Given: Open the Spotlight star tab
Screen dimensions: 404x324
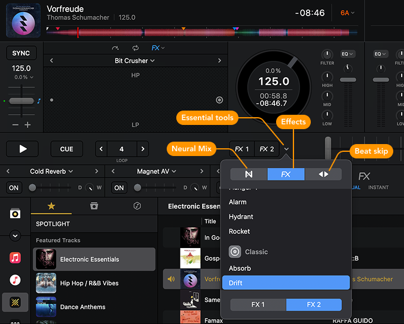Looking at the screenshot, I should 51,206.
